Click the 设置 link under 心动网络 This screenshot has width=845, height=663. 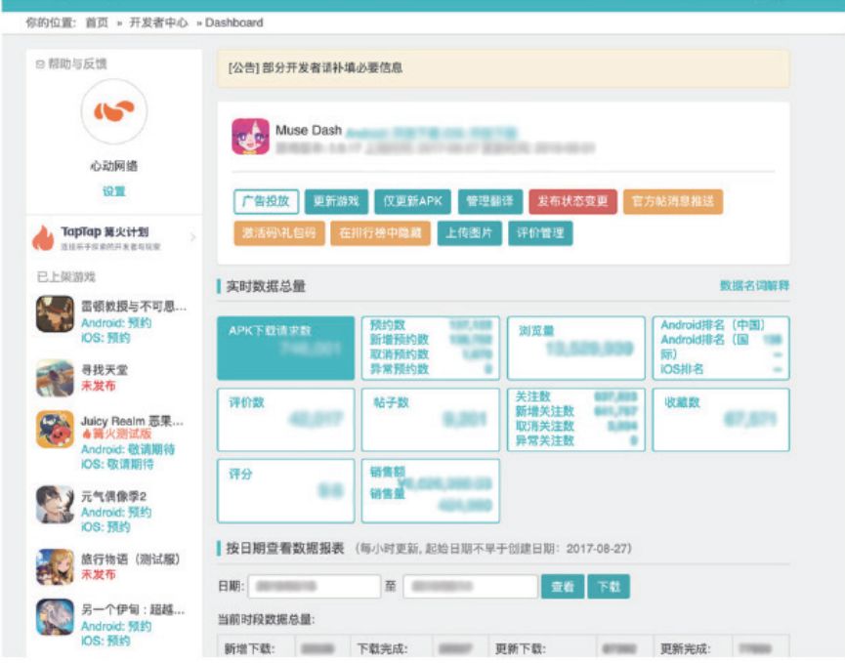coord(114,191)
